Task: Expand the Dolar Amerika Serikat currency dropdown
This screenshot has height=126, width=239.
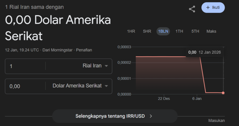Action: pyautogui.click(x=80, y=86)
